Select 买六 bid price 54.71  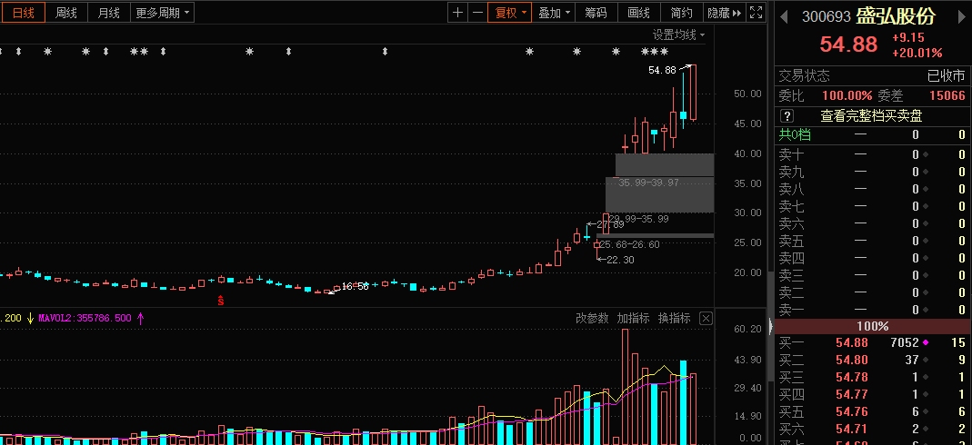[852, 429]
